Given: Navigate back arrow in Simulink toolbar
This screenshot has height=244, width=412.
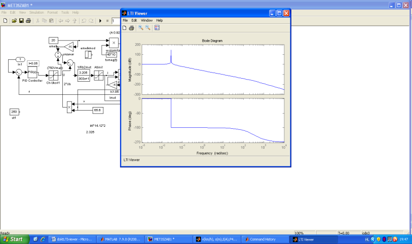Looking at the screenshot, I should tap(61, 20).
